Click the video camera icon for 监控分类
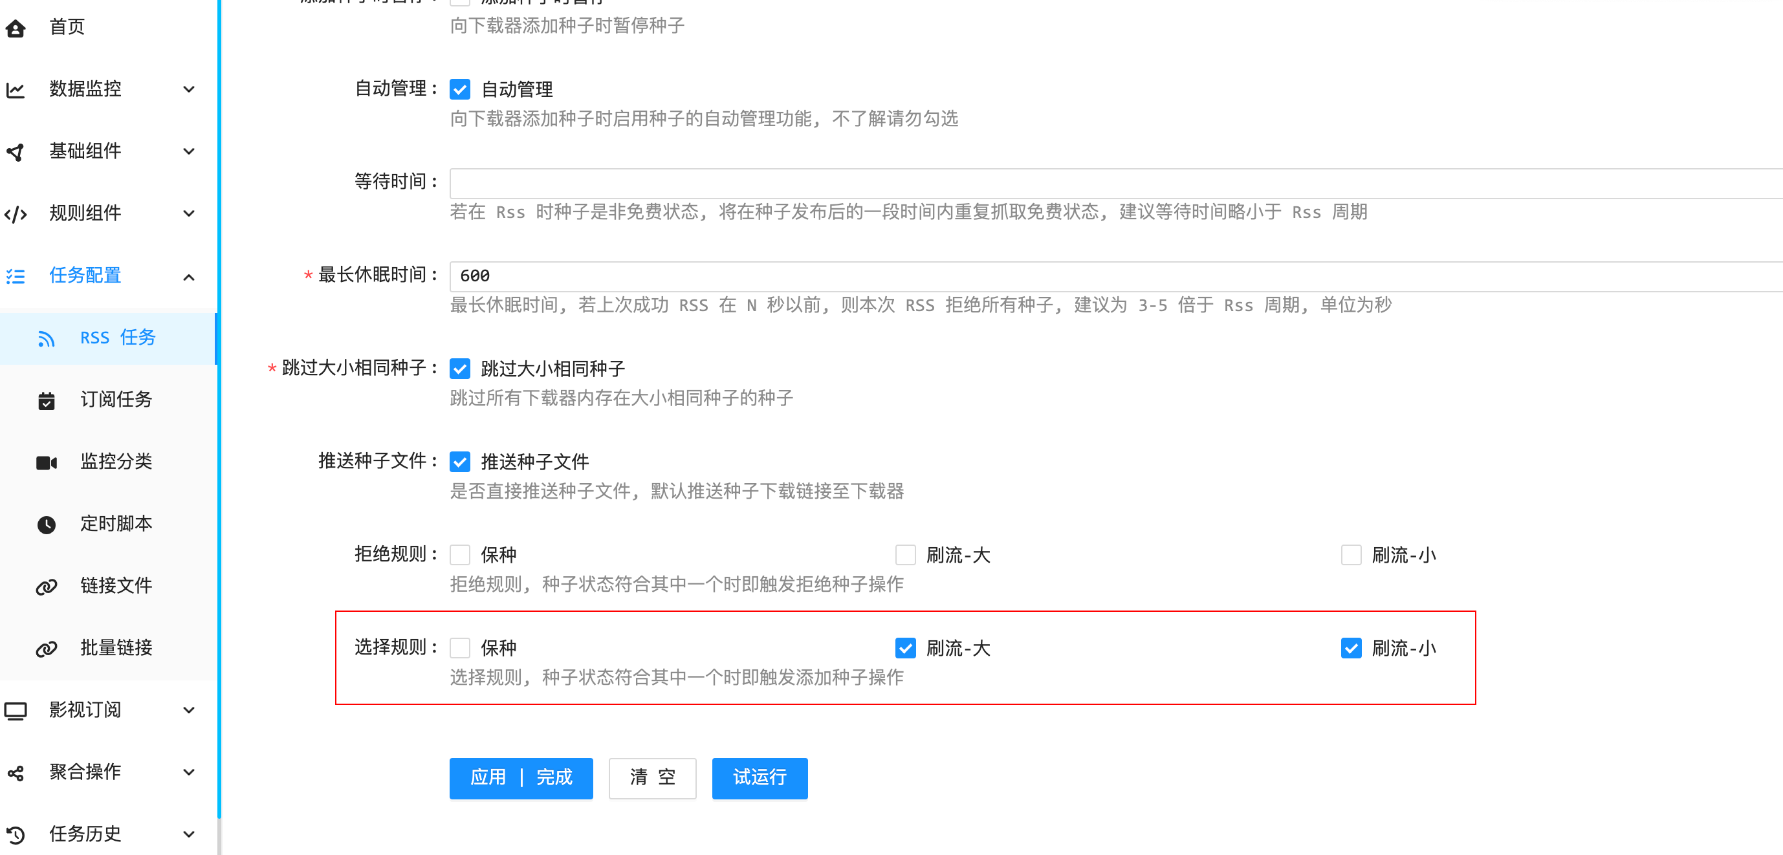 click(x=47, y=462)
